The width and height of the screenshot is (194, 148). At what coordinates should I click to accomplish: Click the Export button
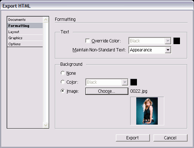pyautogui.click(x=133, y=138)
